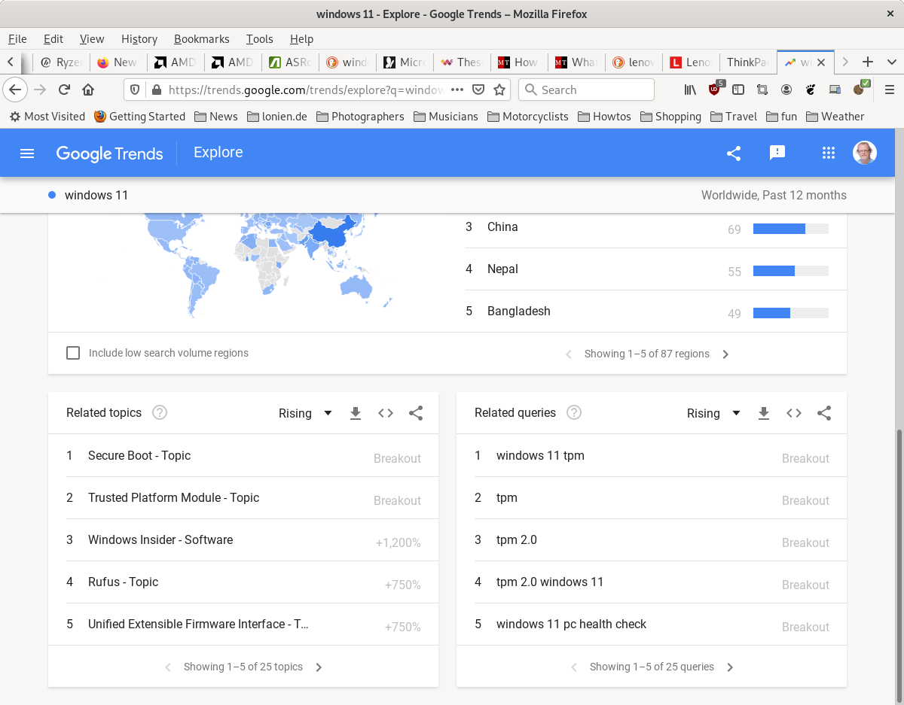Enable Include low search volume regions
Image resolution: width=904 pixels, height=705 pixels.
click(73, 353)
